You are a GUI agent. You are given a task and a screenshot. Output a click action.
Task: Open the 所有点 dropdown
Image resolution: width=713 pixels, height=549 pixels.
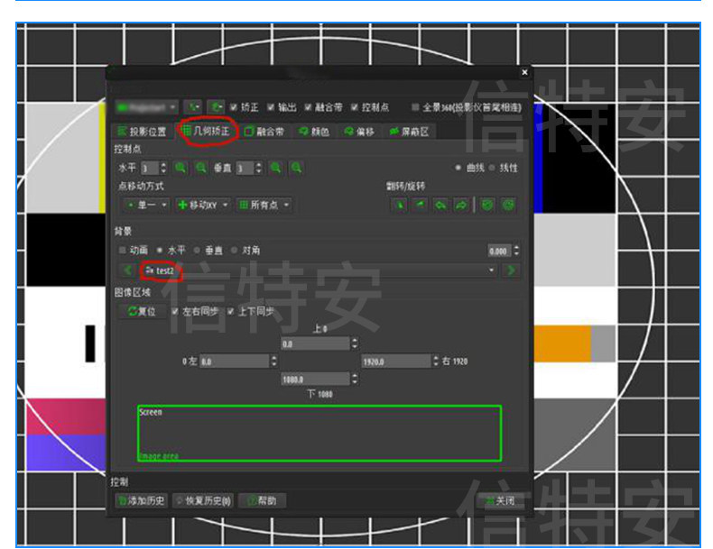point(264,206)
